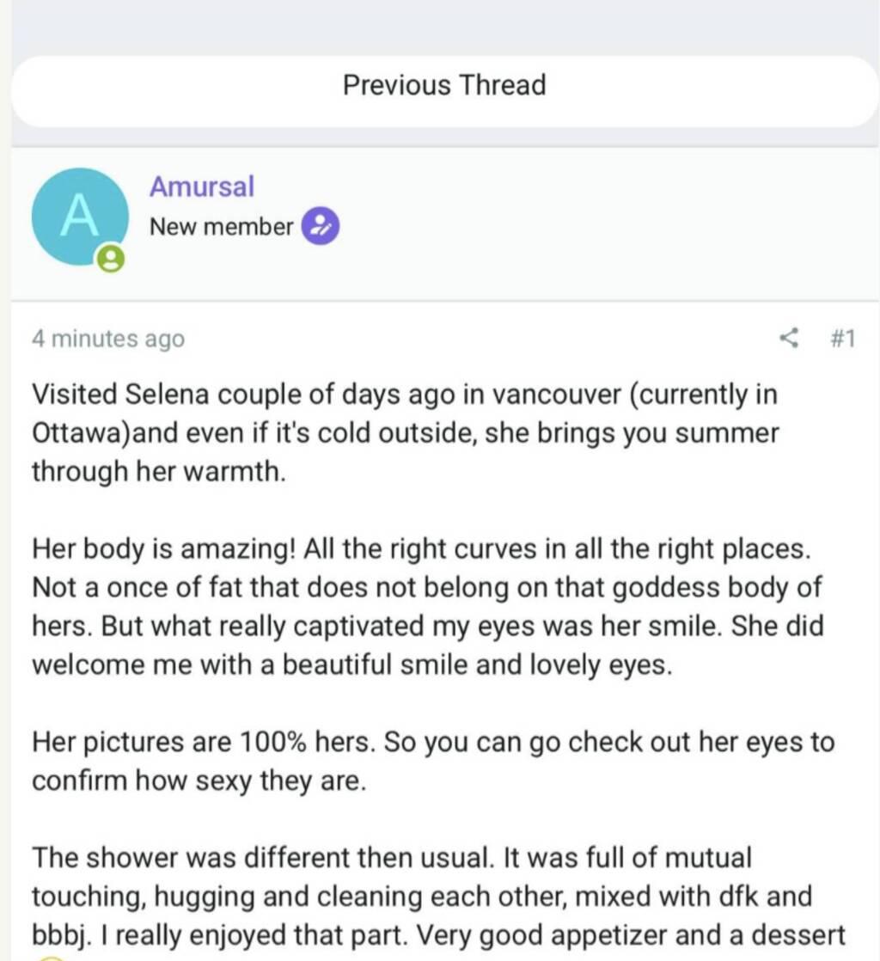
Task: Click the word 'Ottawa' in the post
Action: [x=79, y=433]
